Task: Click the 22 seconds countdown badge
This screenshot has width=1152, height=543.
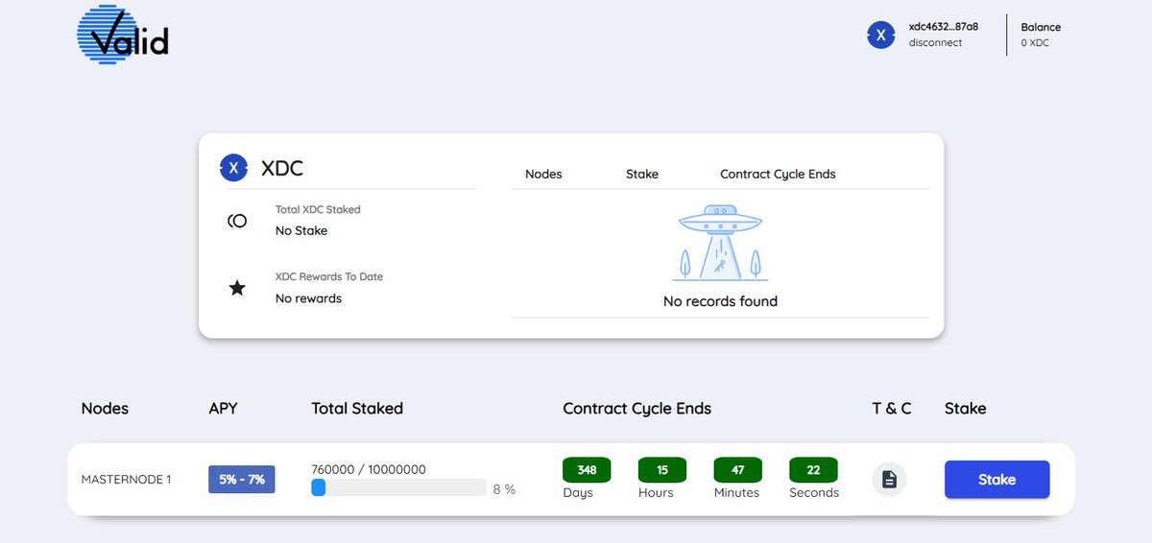Action: click(x=813, y=470)
